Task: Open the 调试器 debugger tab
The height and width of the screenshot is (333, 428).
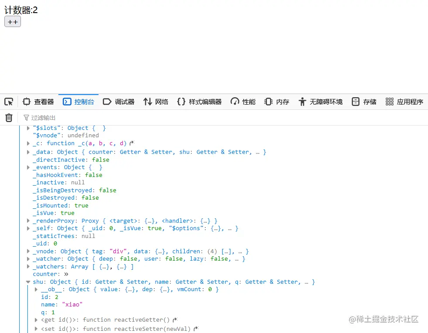Action: point(119,102)
